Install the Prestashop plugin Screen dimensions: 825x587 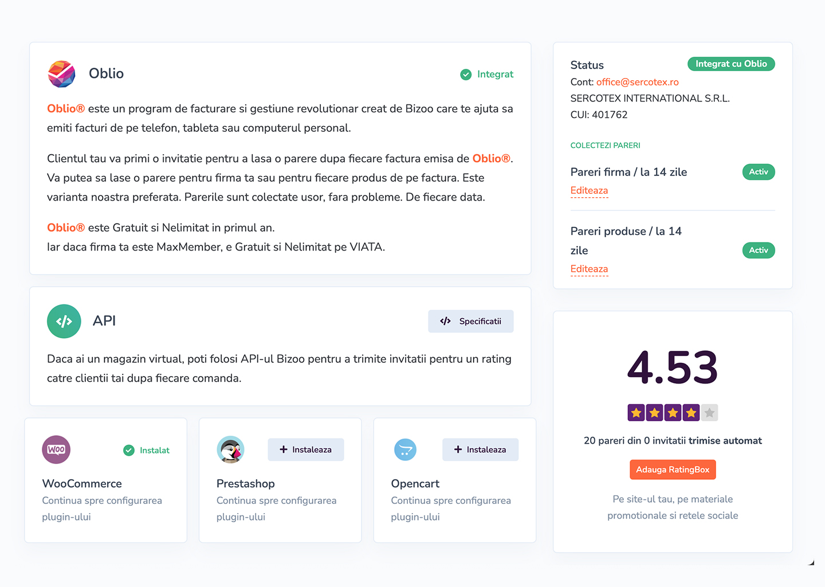[306, 449]
